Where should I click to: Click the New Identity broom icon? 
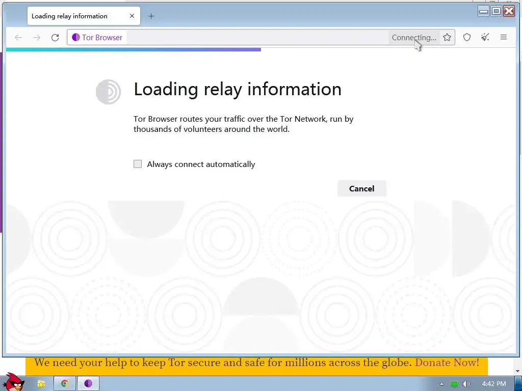click(485, 38)
